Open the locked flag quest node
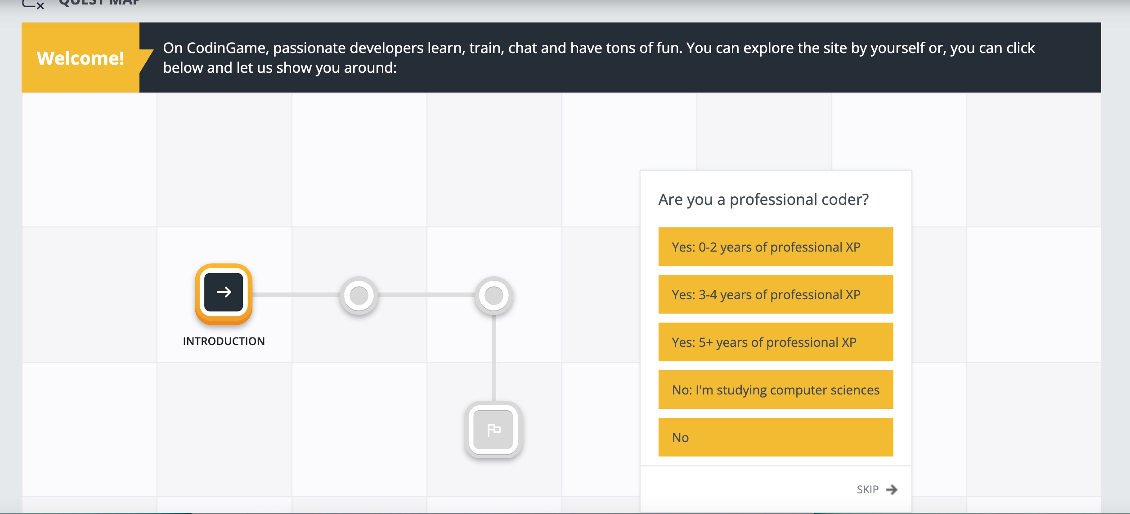This screenshot has width=1130, height=514. point(493,430)
